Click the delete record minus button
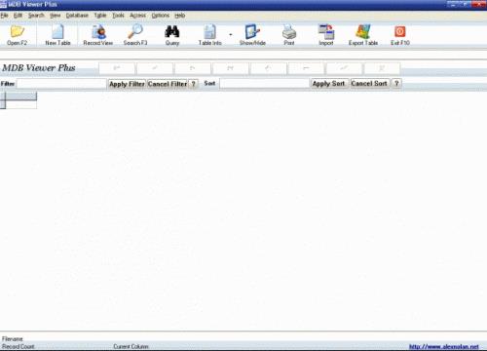This screenshot has width=487, height=351. click(x=306, y=68)
